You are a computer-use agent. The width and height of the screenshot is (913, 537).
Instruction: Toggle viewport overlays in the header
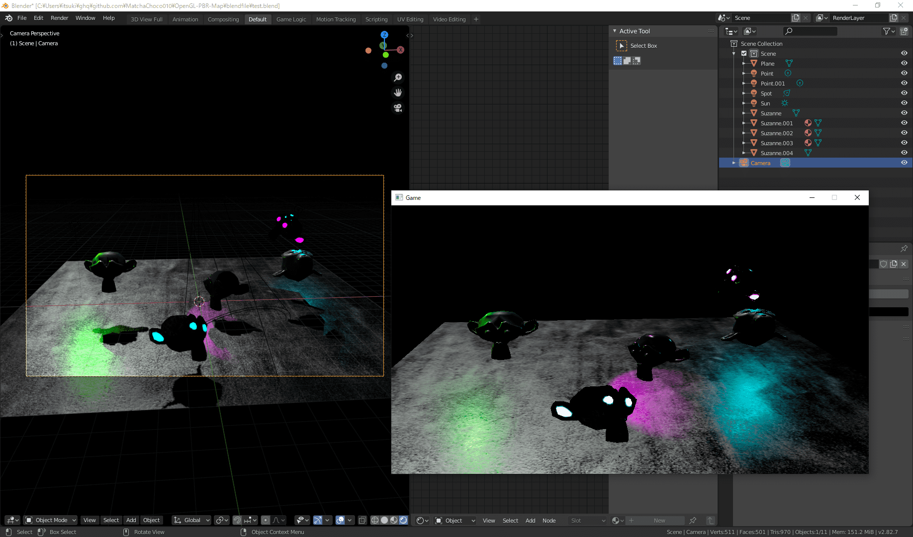[x=341, y=520]
